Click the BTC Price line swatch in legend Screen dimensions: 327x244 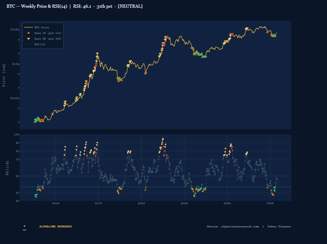click(x=28, y=27)
